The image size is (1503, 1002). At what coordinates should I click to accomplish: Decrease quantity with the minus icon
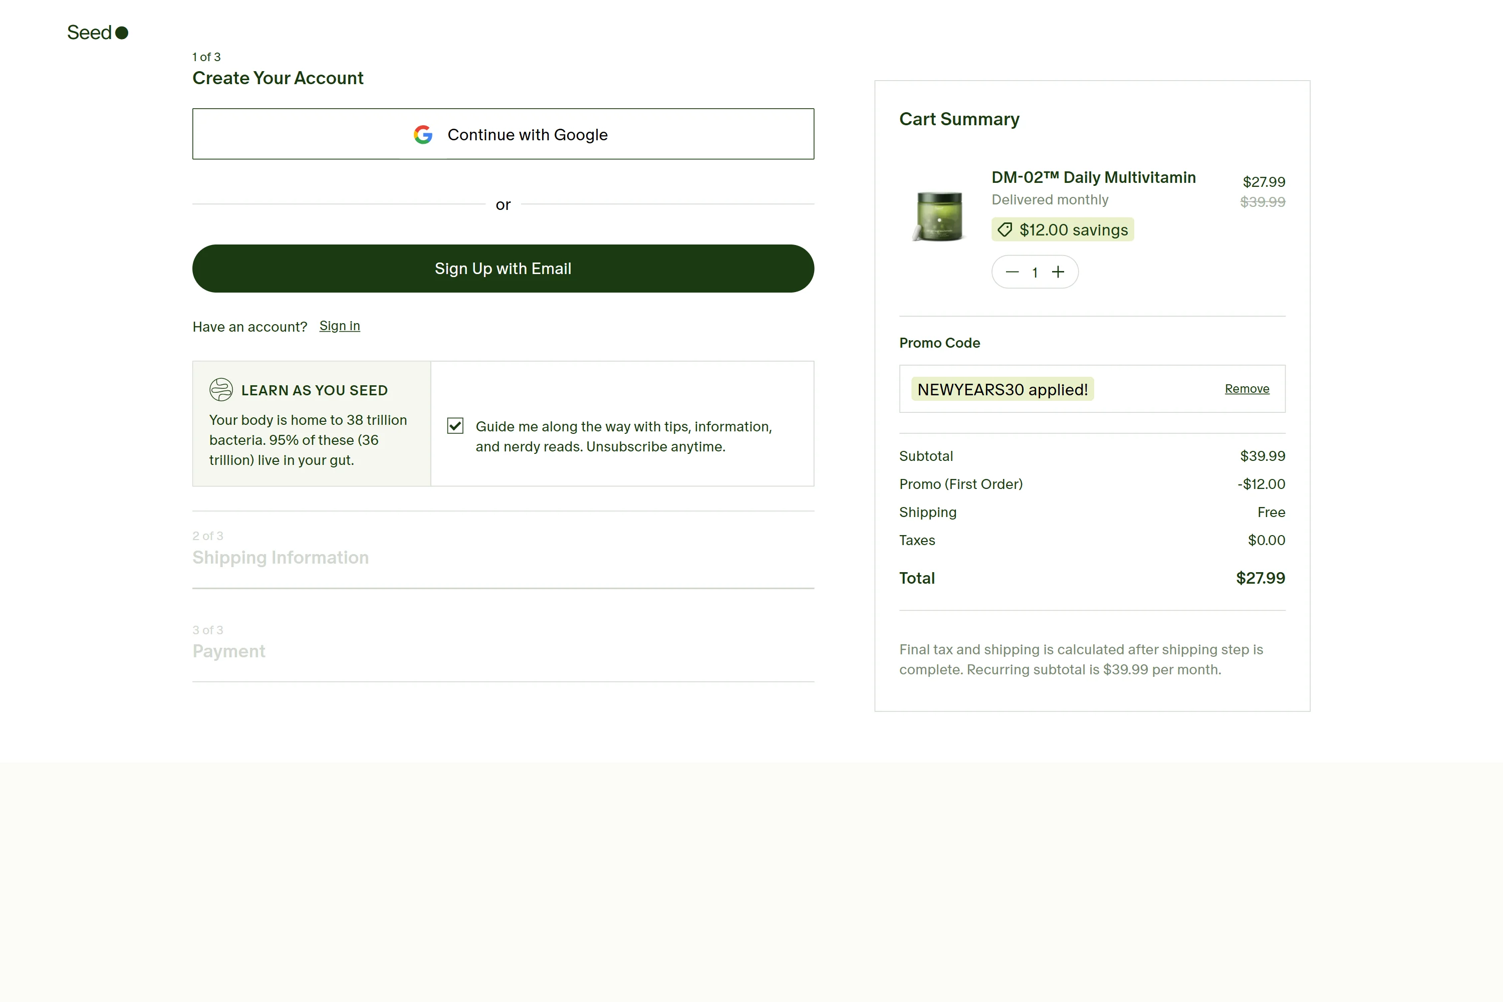[x=1012, y=272]
